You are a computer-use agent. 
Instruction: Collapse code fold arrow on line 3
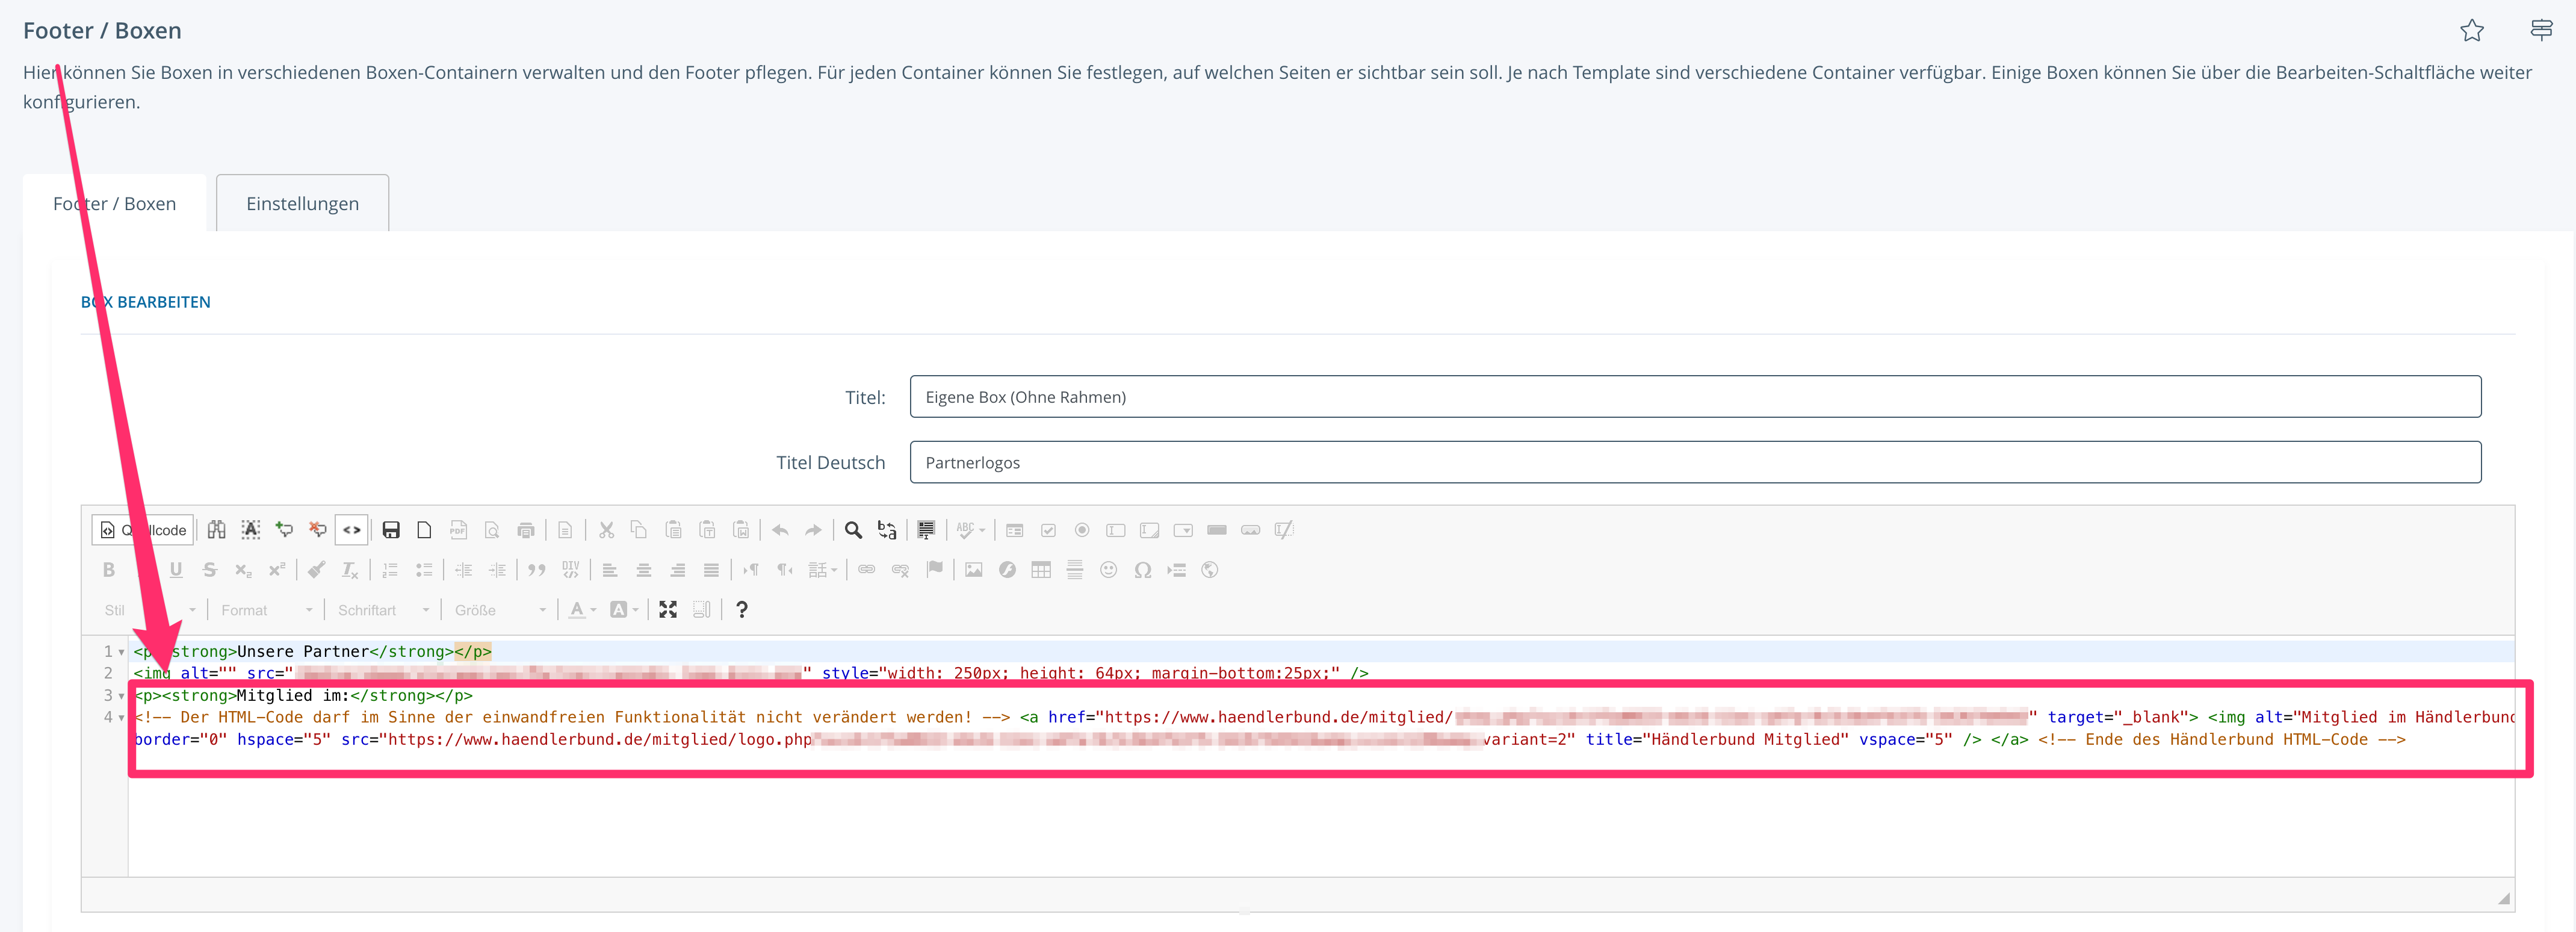[x=122, y=696]
